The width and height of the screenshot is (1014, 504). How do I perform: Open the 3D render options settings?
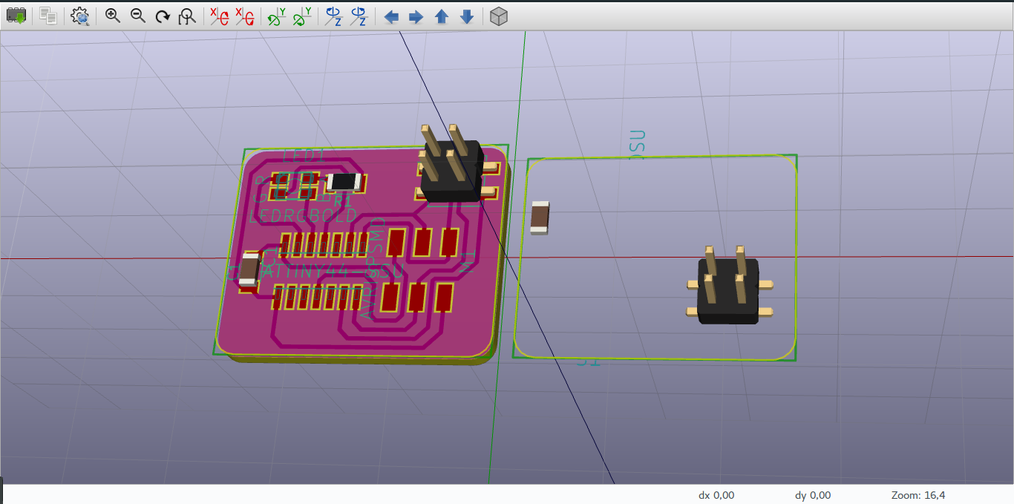click(80, 16)
